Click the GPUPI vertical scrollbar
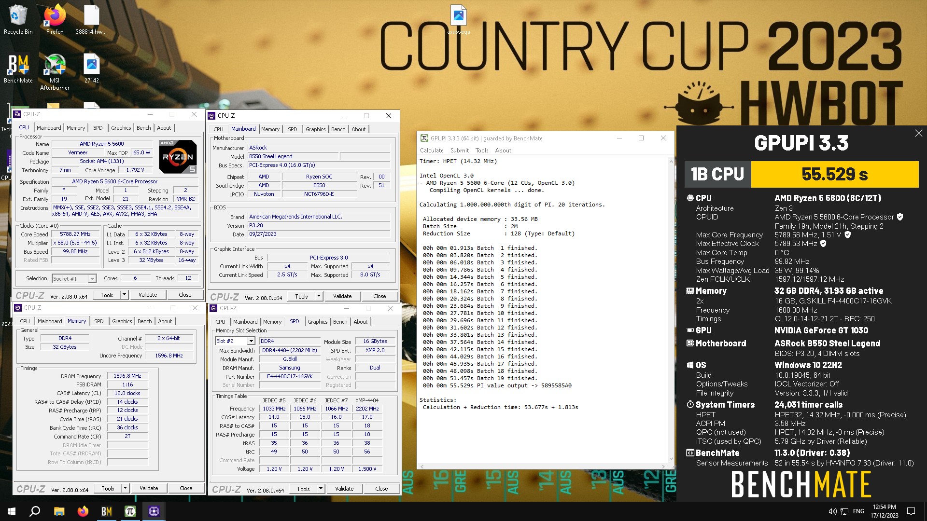Image resolution: width=927 pixels, height=521 pixels. [671, 310]
